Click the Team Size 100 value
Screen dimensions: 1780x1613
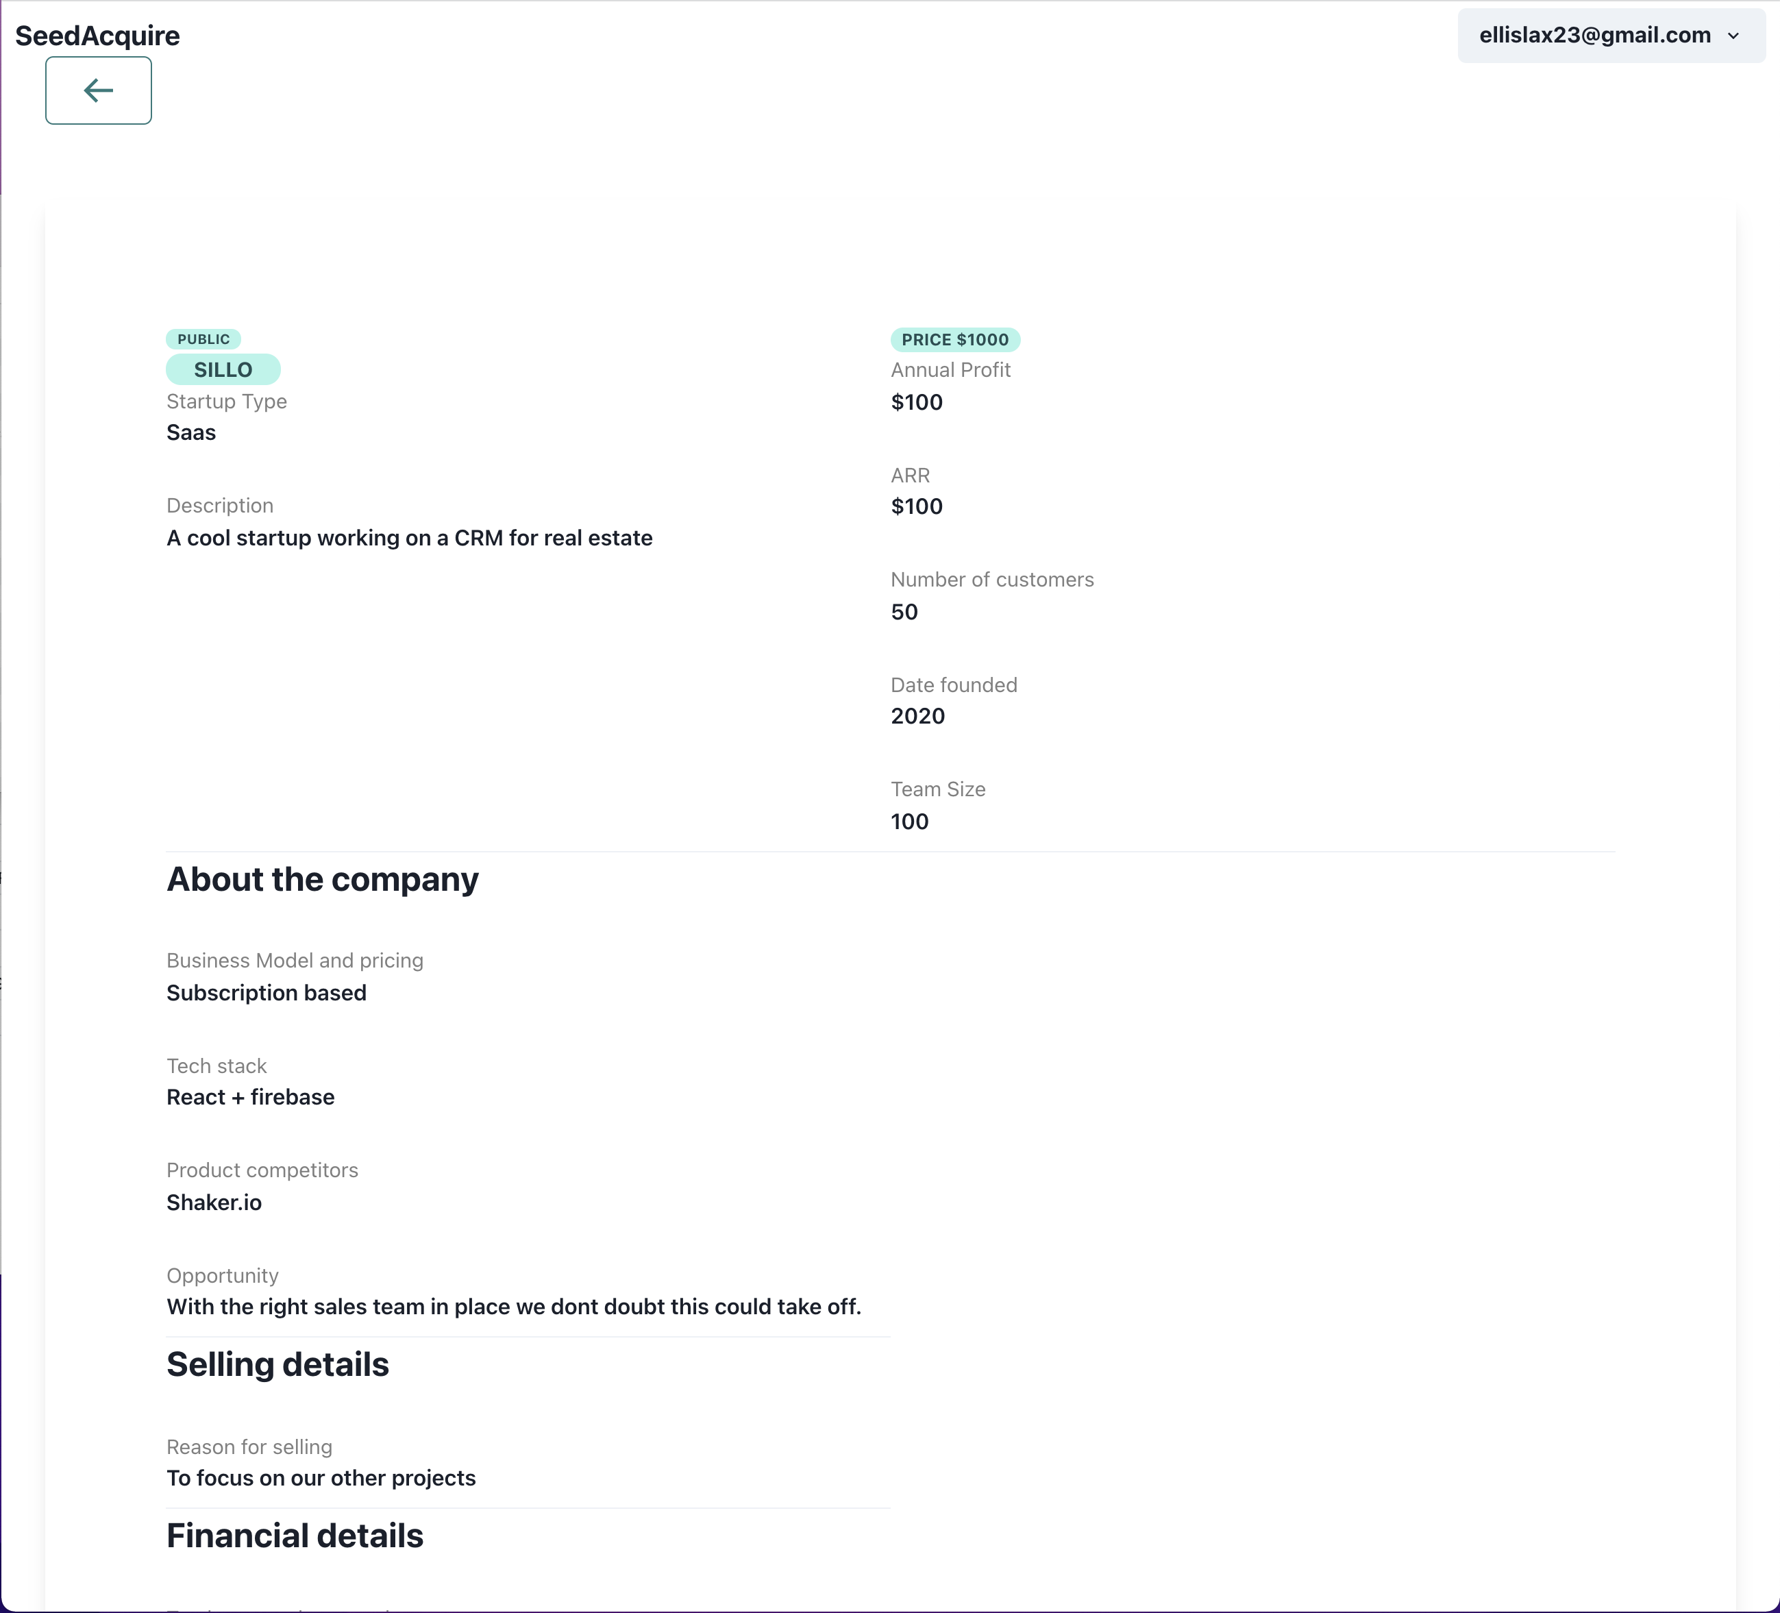pyautogui.click(x=909, y=821)
